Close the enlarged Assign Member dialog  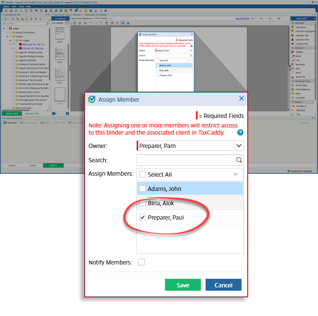point(241,99)
